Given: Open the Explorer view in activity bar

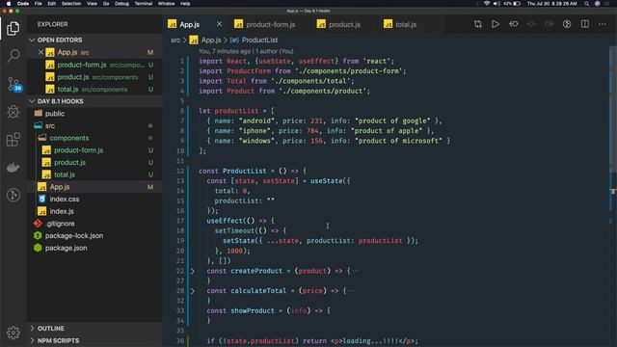Looking at the screenshot, I should pyautogui.click(x=13, y=28).
